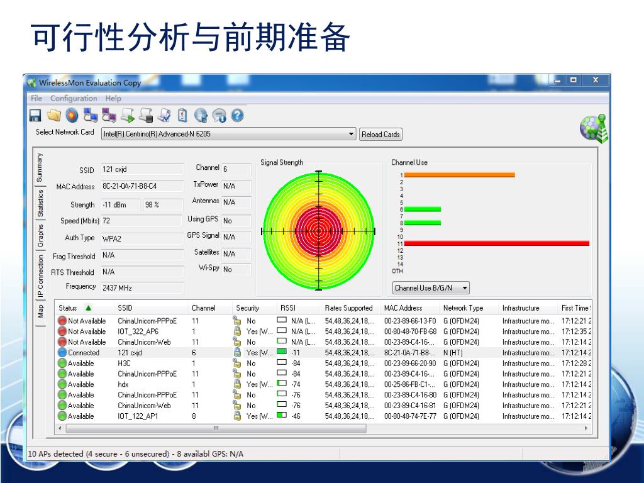Click the save floppy disk toolbar icon
The width and height of the screenshot is (644, 483).
click(35, 116)
